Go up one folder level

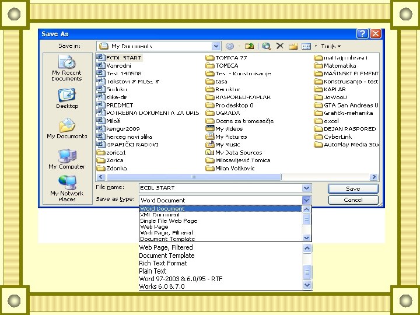click(249, 46)
